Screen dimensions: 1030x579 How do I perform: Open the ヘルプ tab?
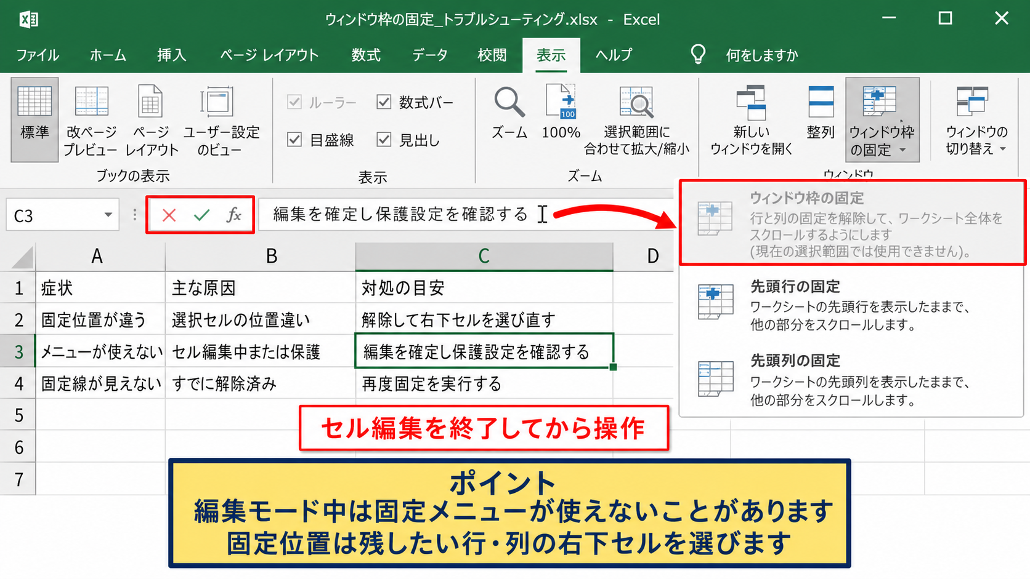coord(614,55)
